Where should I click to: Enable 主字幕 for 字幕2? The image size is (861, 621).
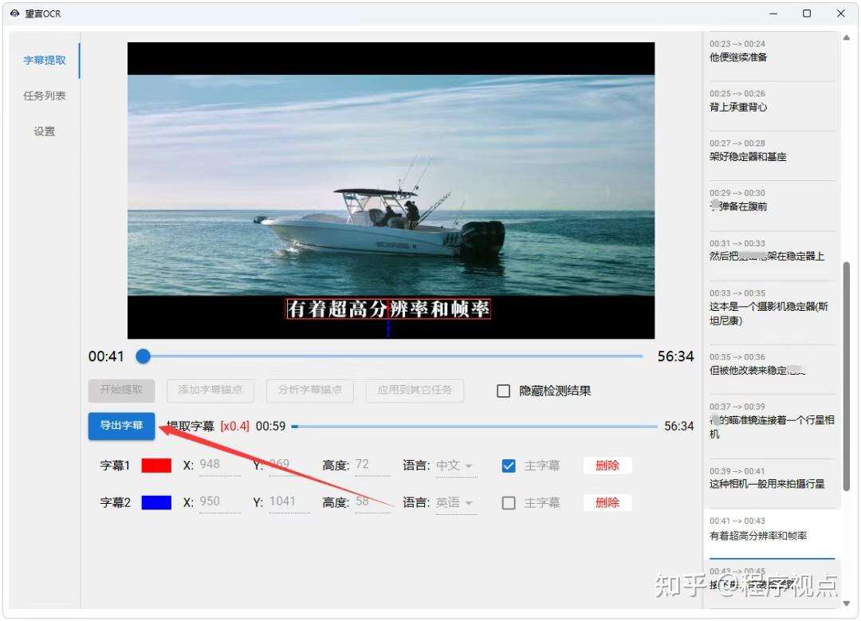[x=509, y=502]
